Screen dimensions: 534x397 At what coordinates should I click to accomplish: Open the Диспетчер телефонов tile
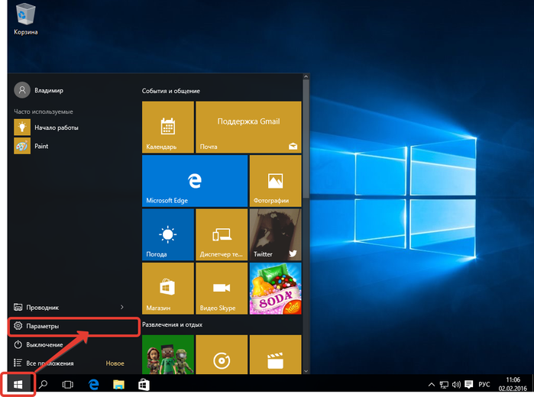pos(222,234)
